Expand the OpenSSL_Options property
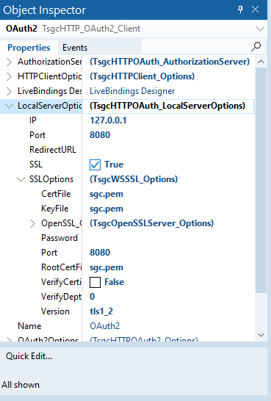 [32, 223]
